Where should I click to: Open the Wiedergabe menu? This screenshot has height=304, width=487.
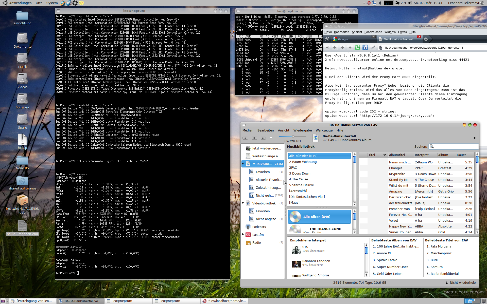[x=302, y=130]
